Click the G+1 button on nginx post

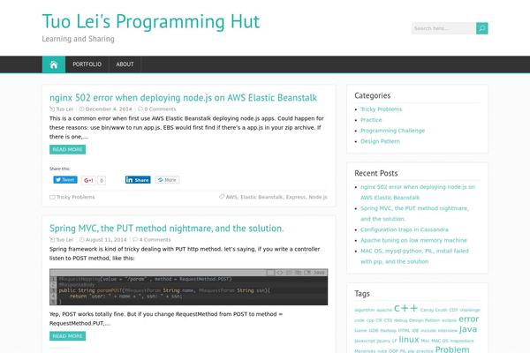[x=88, y=180]
